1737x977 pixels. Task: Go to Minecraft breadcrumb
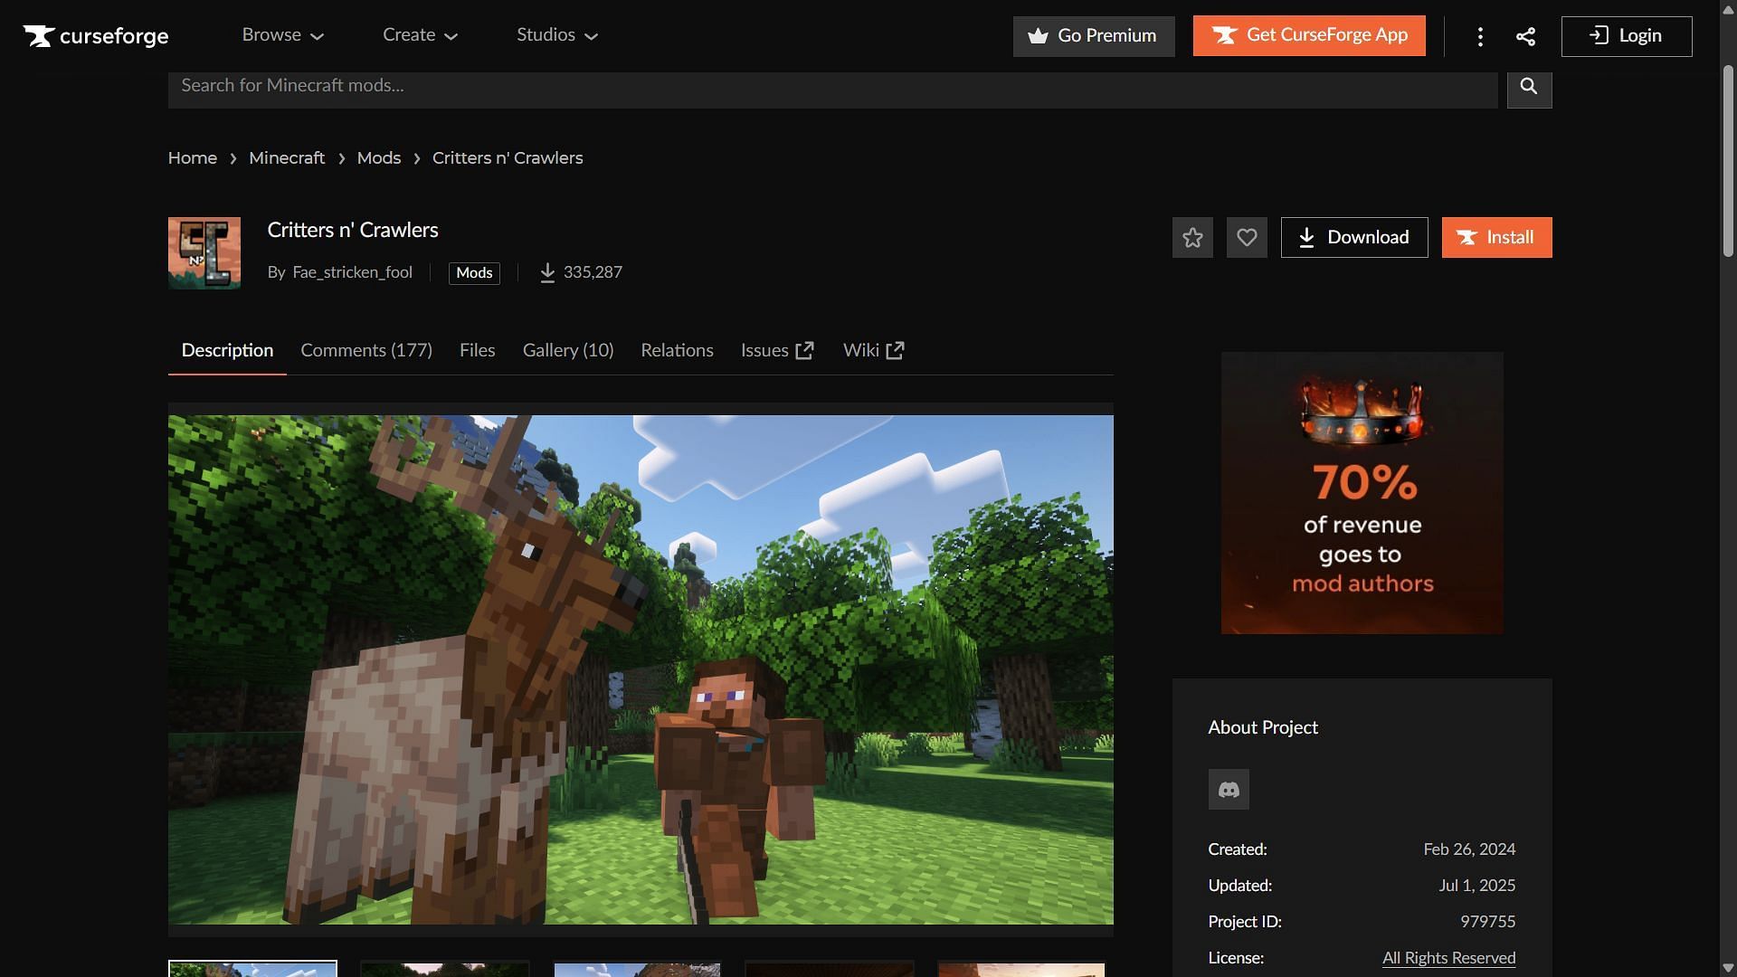point(287,158)
